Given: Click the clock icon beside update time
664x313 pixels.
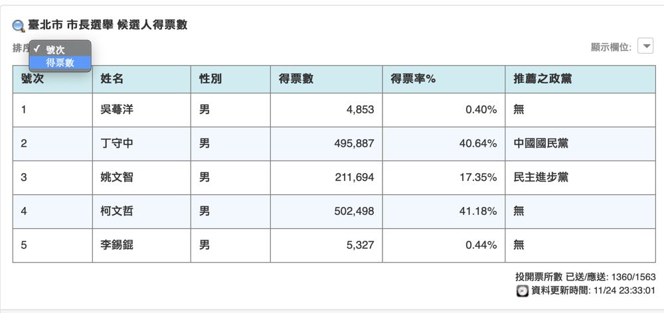Looking at the screenshot, I should coord(523,290).
